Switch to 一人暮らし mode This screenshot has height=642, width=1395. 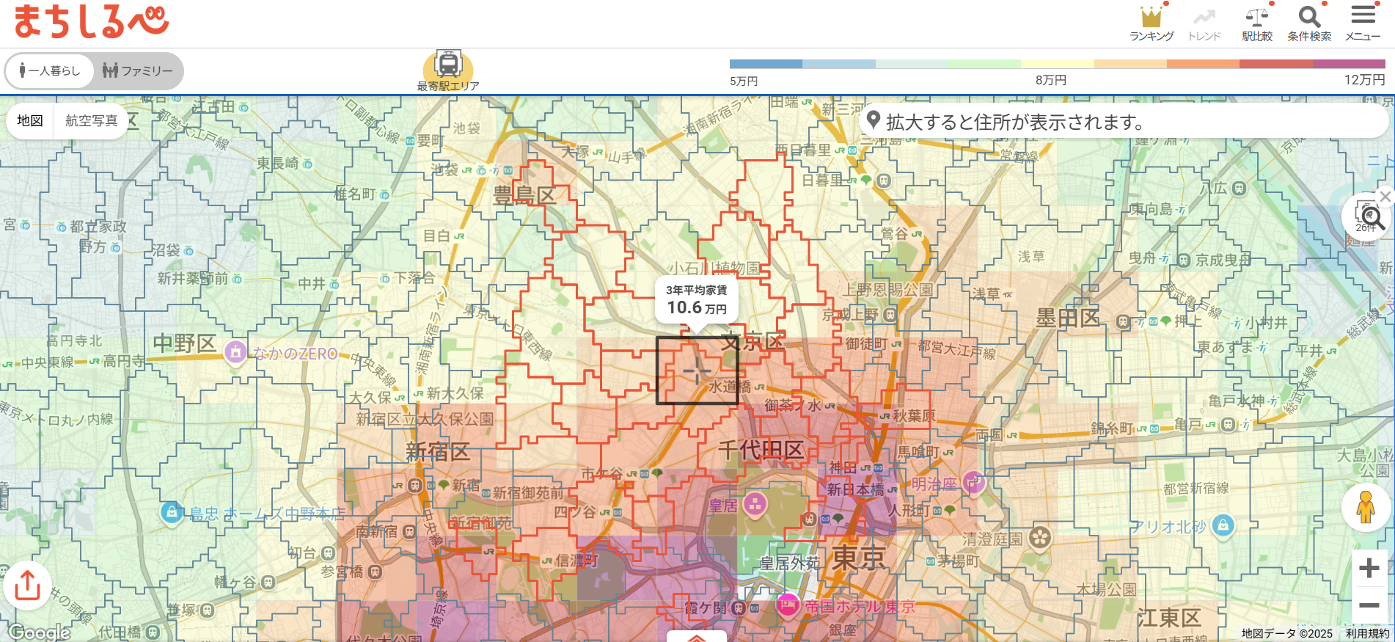50,70
